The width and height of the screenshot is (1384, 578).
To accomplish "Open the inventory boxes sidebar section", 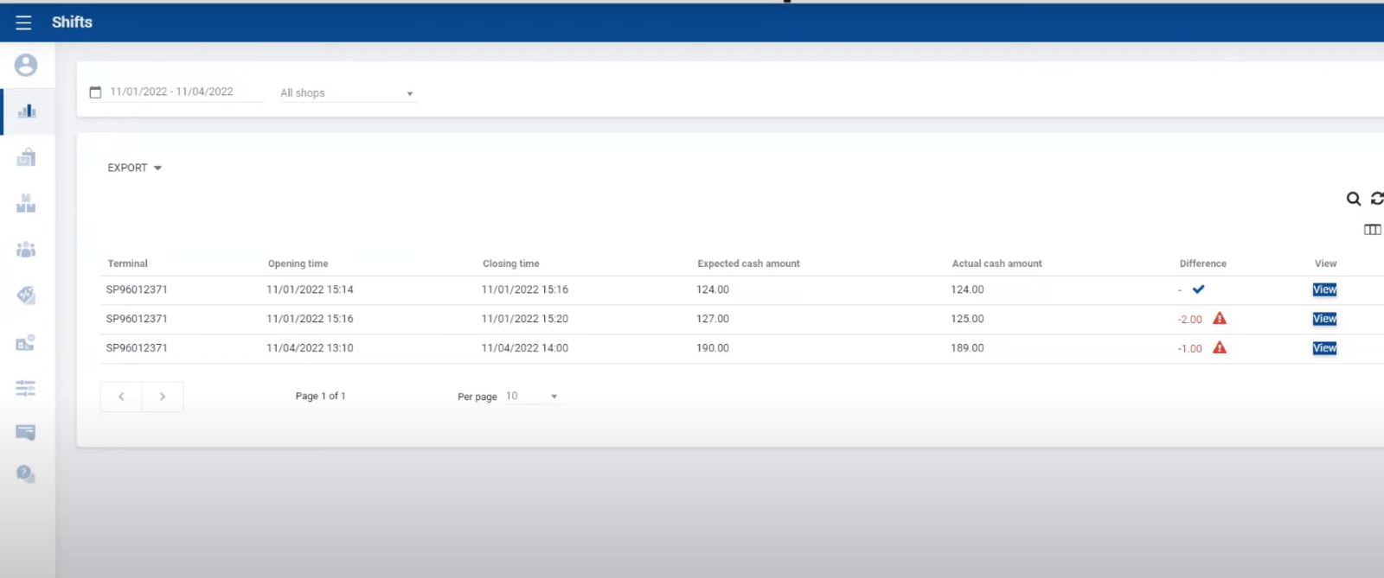I will [26, 204].
